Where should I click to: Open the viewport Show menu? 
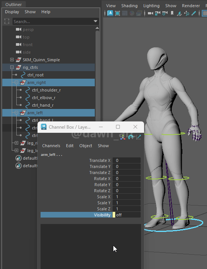[x=171, y=6]
